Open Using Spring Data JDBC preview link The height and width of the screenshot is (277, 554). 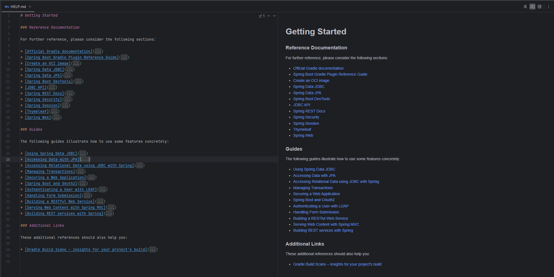coord(314,169)
